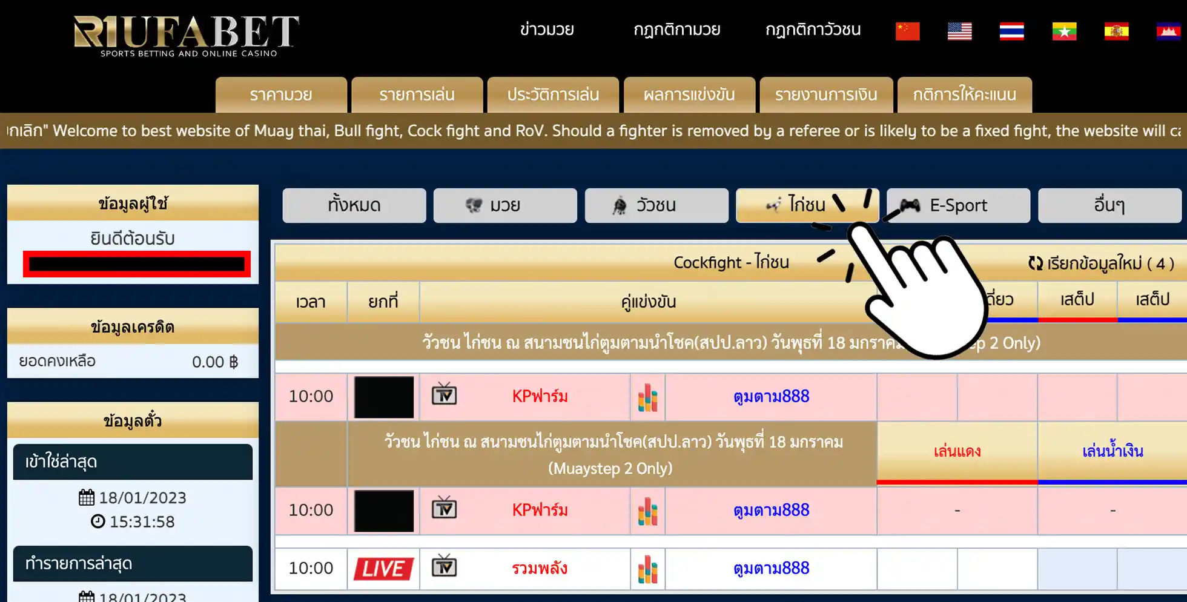Open ประวัติการเล่น tab
This screenshot has width=1187, height=602.
point(553,94)
